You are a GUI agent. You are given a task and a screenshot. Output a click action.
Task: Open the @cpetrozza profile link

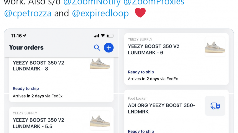28,13
